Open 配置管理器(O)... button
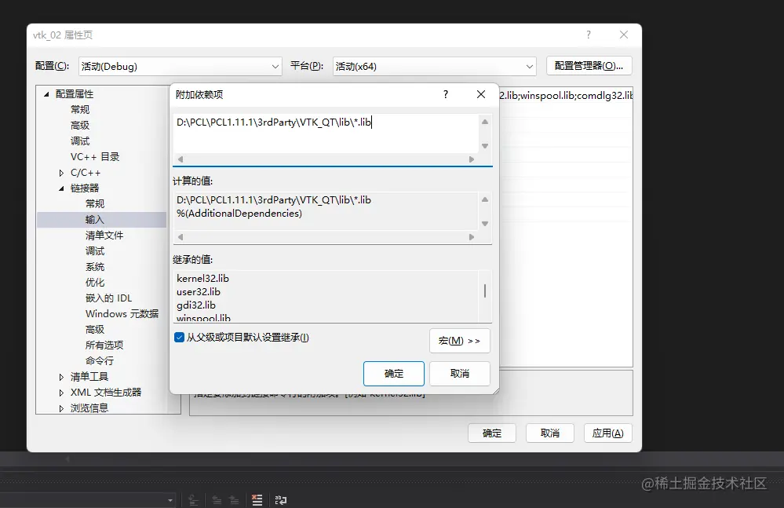This screenshot has height=508, width=784. [x=589, y=66]
